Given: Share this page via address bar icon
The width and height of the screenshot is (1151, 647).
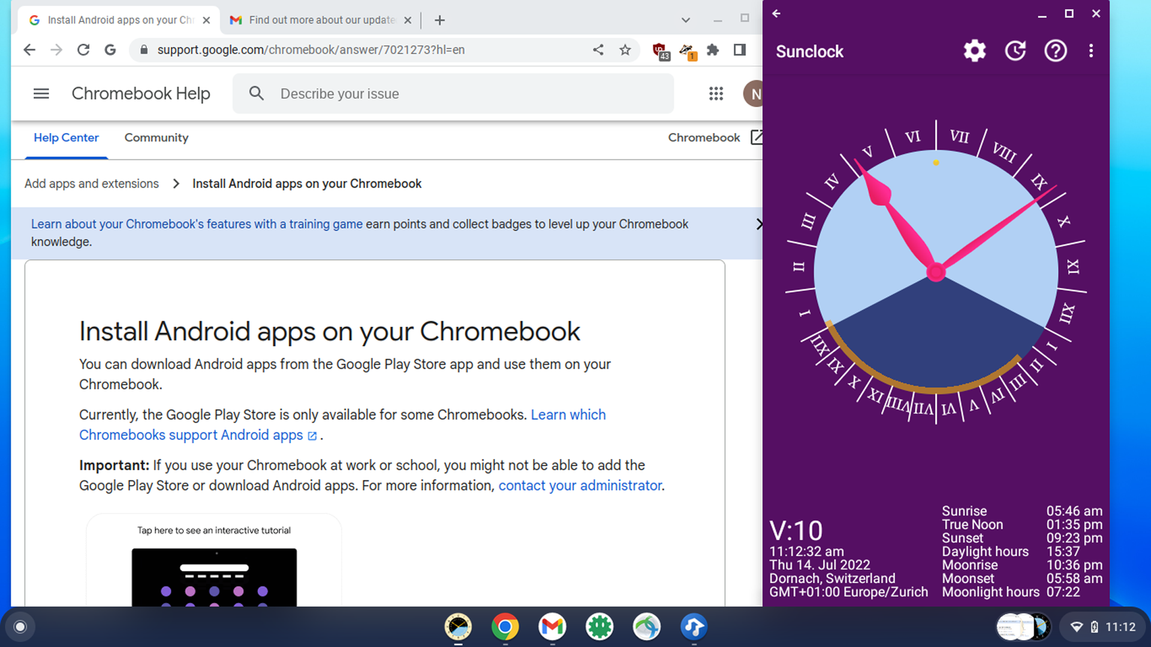Looking at the screenshot, I should [x=598, y=50].
